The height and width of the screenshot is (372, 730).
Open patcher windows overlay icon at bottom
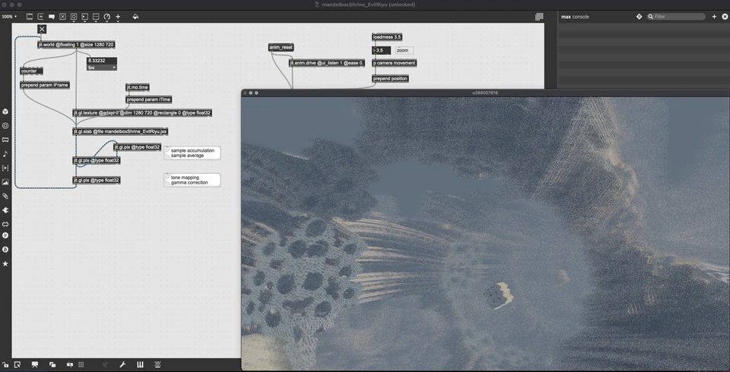pos(52,364)
